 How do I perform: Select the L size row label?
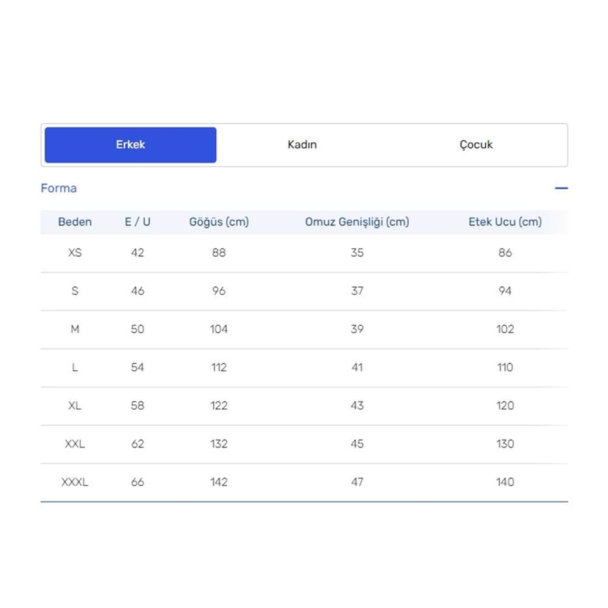click(x=75, y=367)
